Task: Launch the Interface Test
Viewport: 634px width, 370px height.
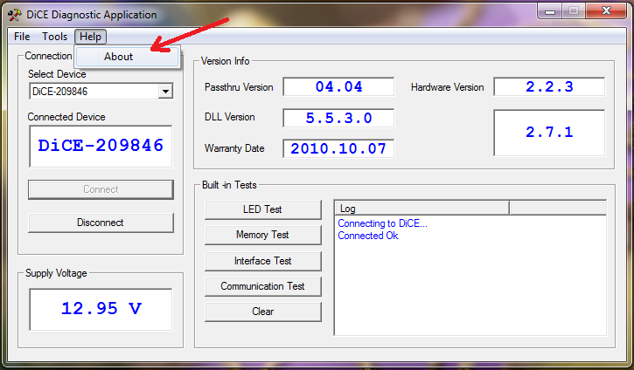Action: 263,261
